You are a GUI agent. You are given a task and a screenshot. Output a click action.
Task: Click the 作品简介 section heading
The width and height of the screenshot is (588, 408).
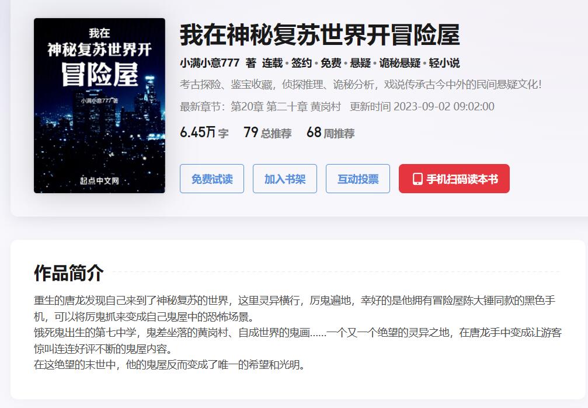(x=68, y=273)
